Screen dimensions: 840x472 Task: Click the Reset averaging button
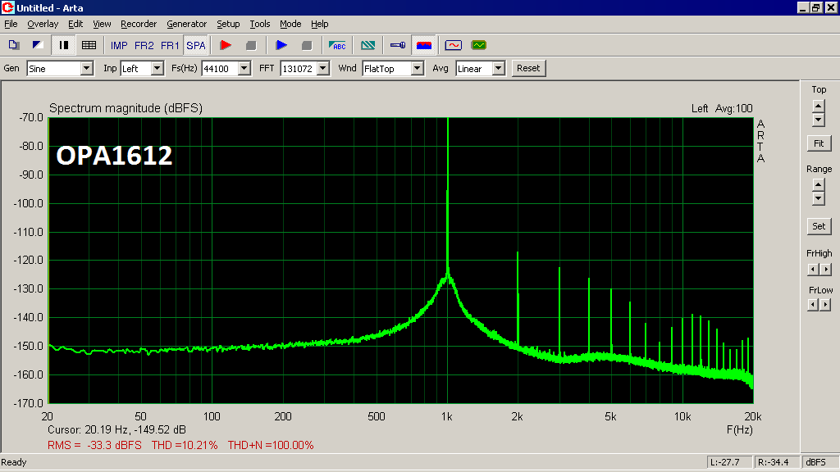tap(528, 69)
